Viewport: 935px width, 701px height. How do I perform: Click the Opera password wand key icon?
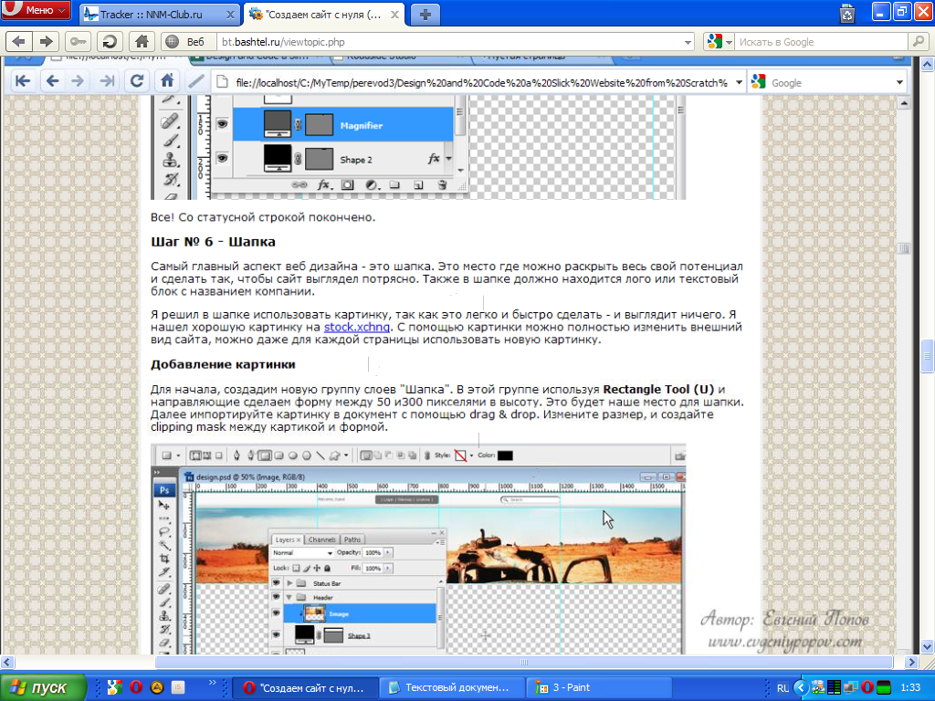click(79, 42)
